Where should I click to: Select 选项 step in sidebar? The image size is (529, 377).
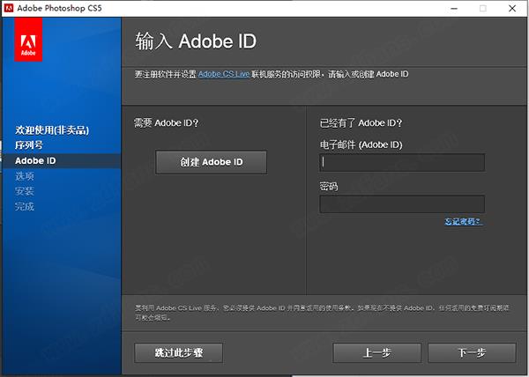25,176
